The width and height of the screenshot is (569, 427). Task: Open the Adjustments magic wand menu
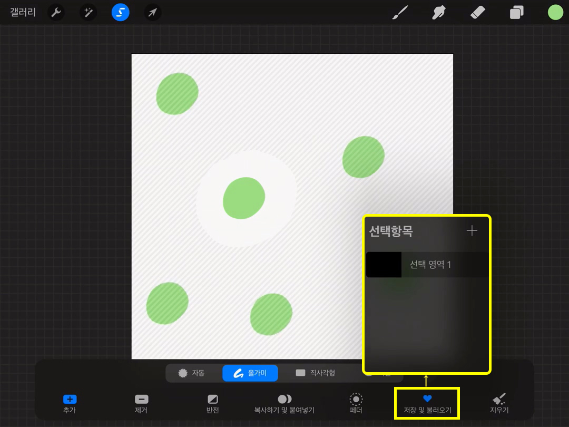click(x=88, y=12)
